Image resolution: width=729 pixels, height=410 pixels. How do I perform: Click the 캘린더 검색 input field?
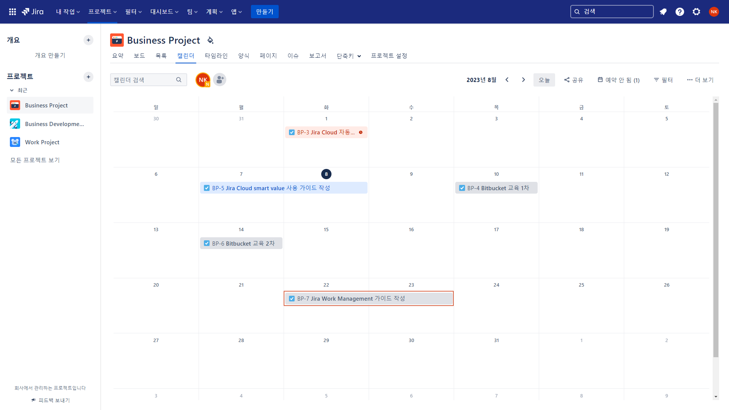pyautogui.click(x=148, y=80)
